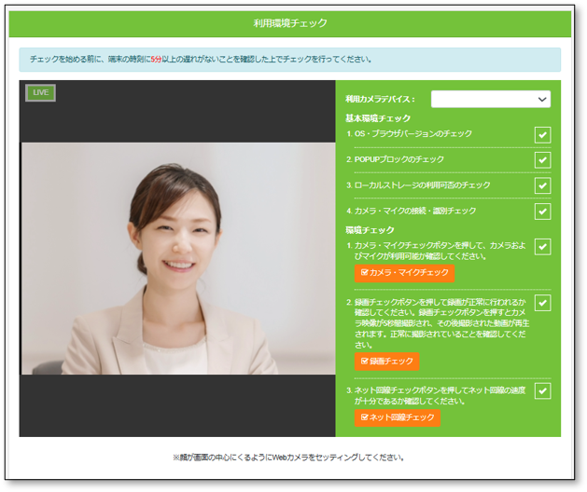Toggle the POPUPブロック check checkbox
587x492 pixels.
[542, 160]
